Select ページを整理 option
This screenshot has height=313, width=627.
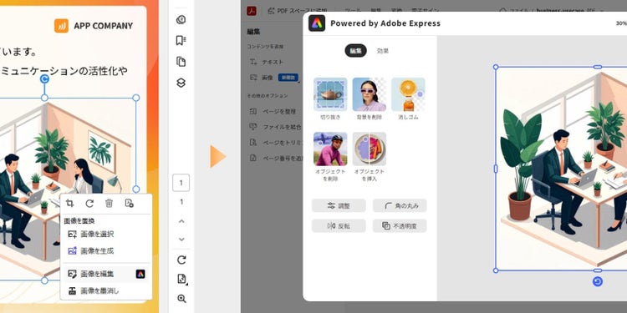tap(273, 111)
